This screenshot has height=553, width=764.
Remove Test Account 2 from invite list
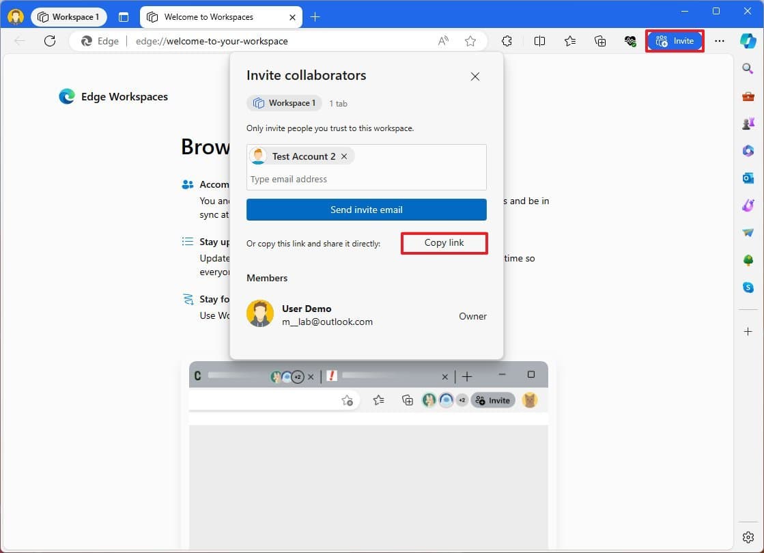(344, 156)
